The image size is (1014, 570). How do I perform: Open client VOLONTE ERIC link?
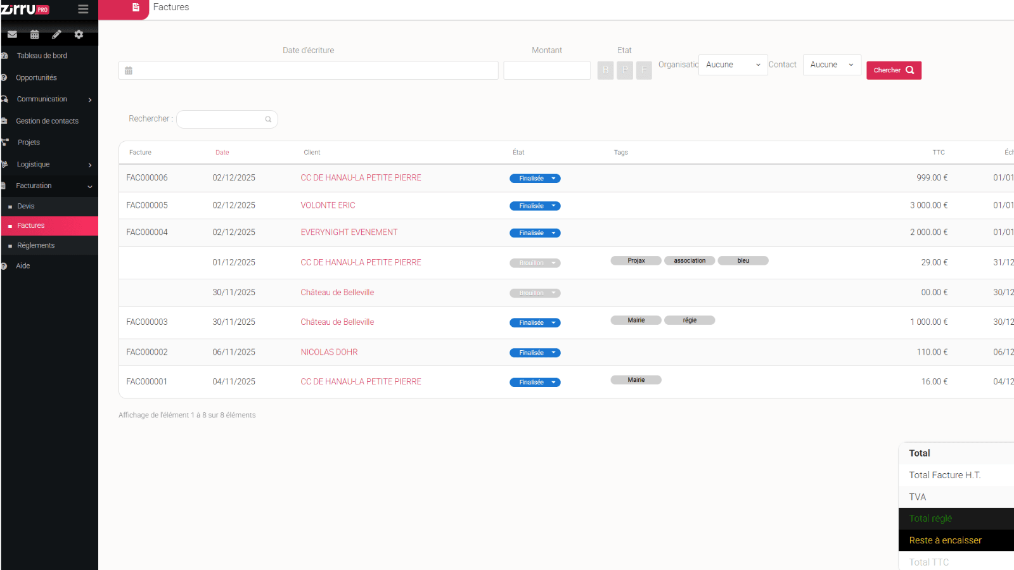click(x=328, y=205)
